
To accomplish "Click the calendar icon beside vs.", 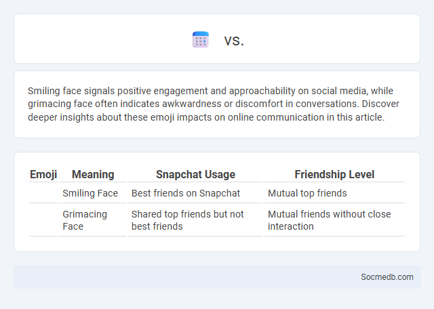I will pyautogui.click(x=201, y=39).
